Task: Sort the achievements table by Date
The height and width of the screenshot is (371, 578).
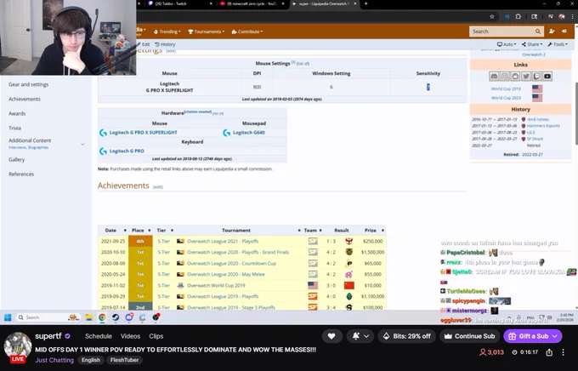Action: [125, 231]
